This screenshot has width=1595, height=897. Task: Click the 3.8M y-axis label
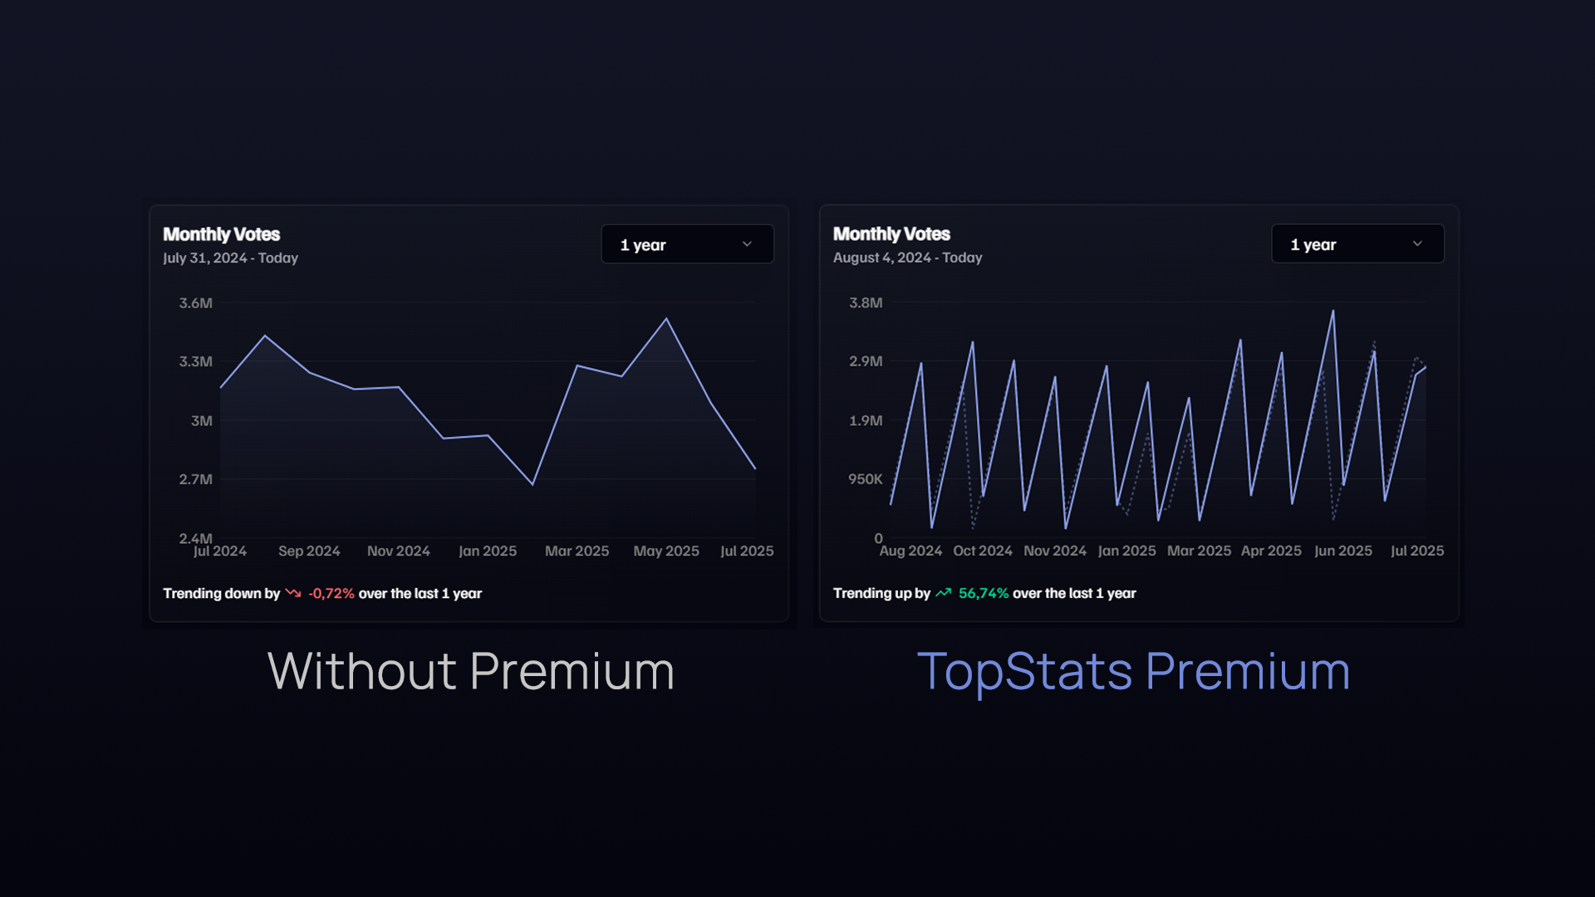[866, 303]
